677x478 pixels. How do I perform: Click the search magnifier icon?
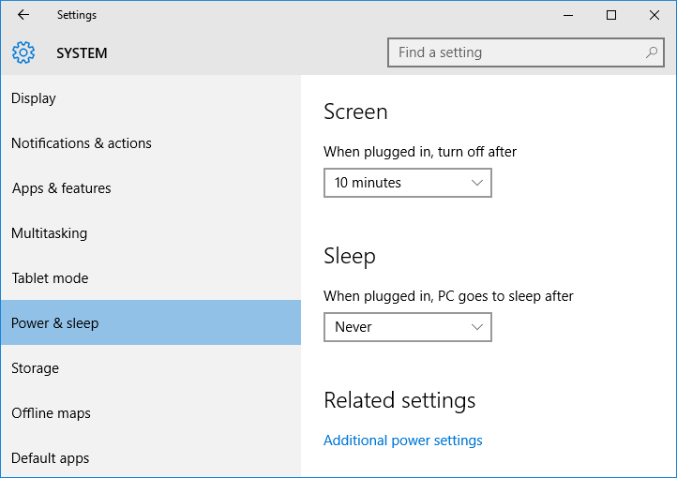[x=652, y=52]
